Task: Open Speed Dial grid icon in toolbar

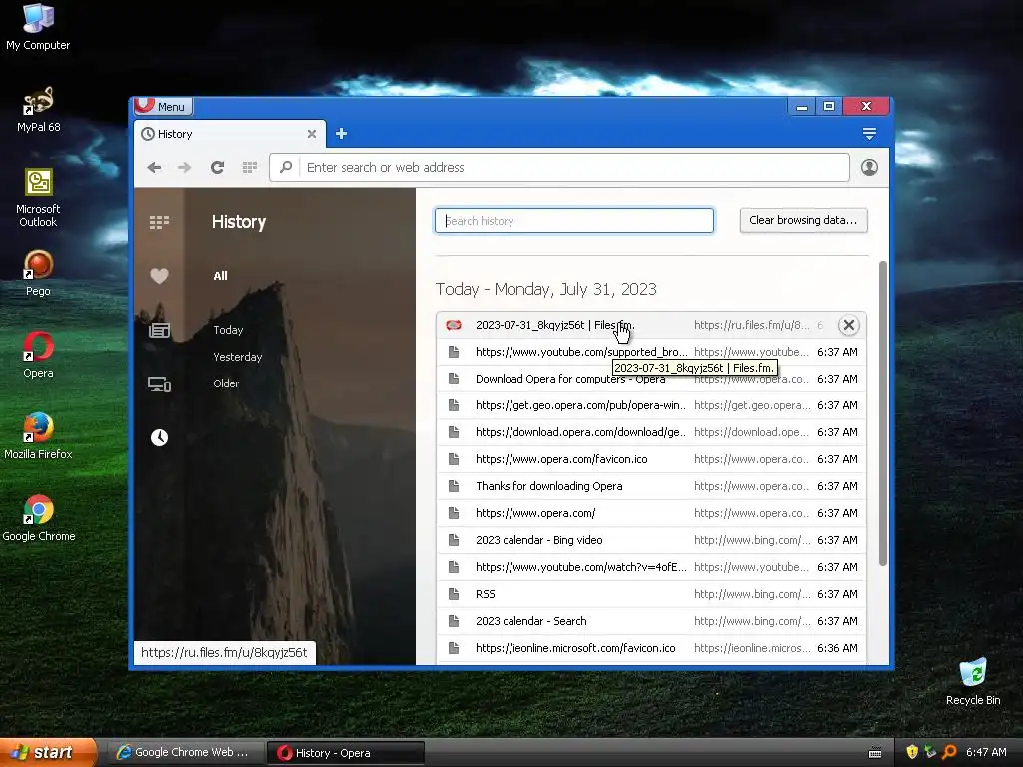Action: 249,168
